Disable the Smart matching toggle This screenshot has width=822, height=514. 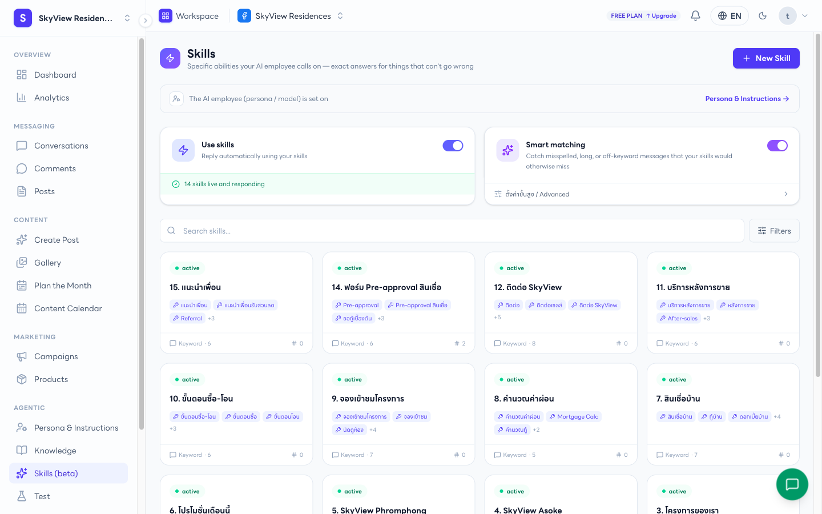pos(777,146)
